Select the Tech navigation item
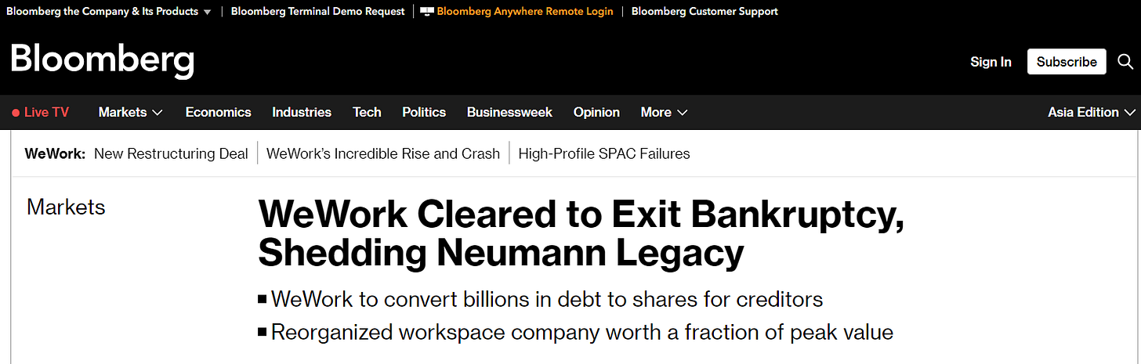1141x364 pixels. click(367, 112)
